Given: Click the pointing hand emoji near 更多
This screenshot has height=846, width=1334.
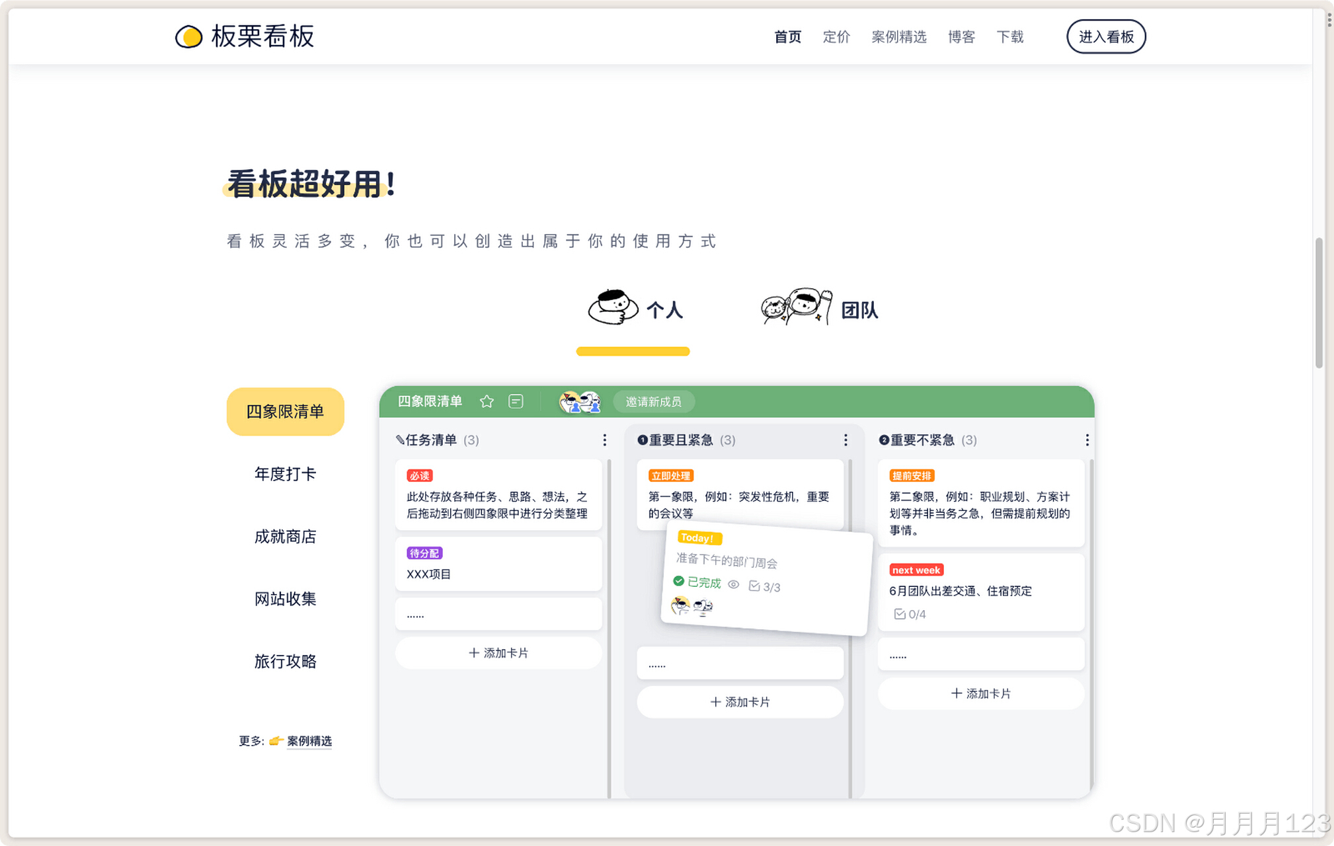Looking at the screenshot, I should [276, 740].
